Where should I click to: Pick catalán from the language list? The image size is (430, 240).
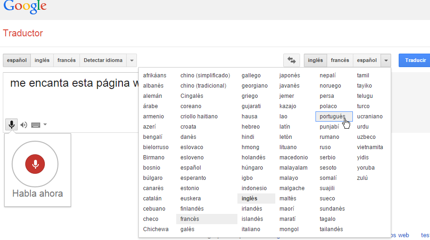click(152, 199)
